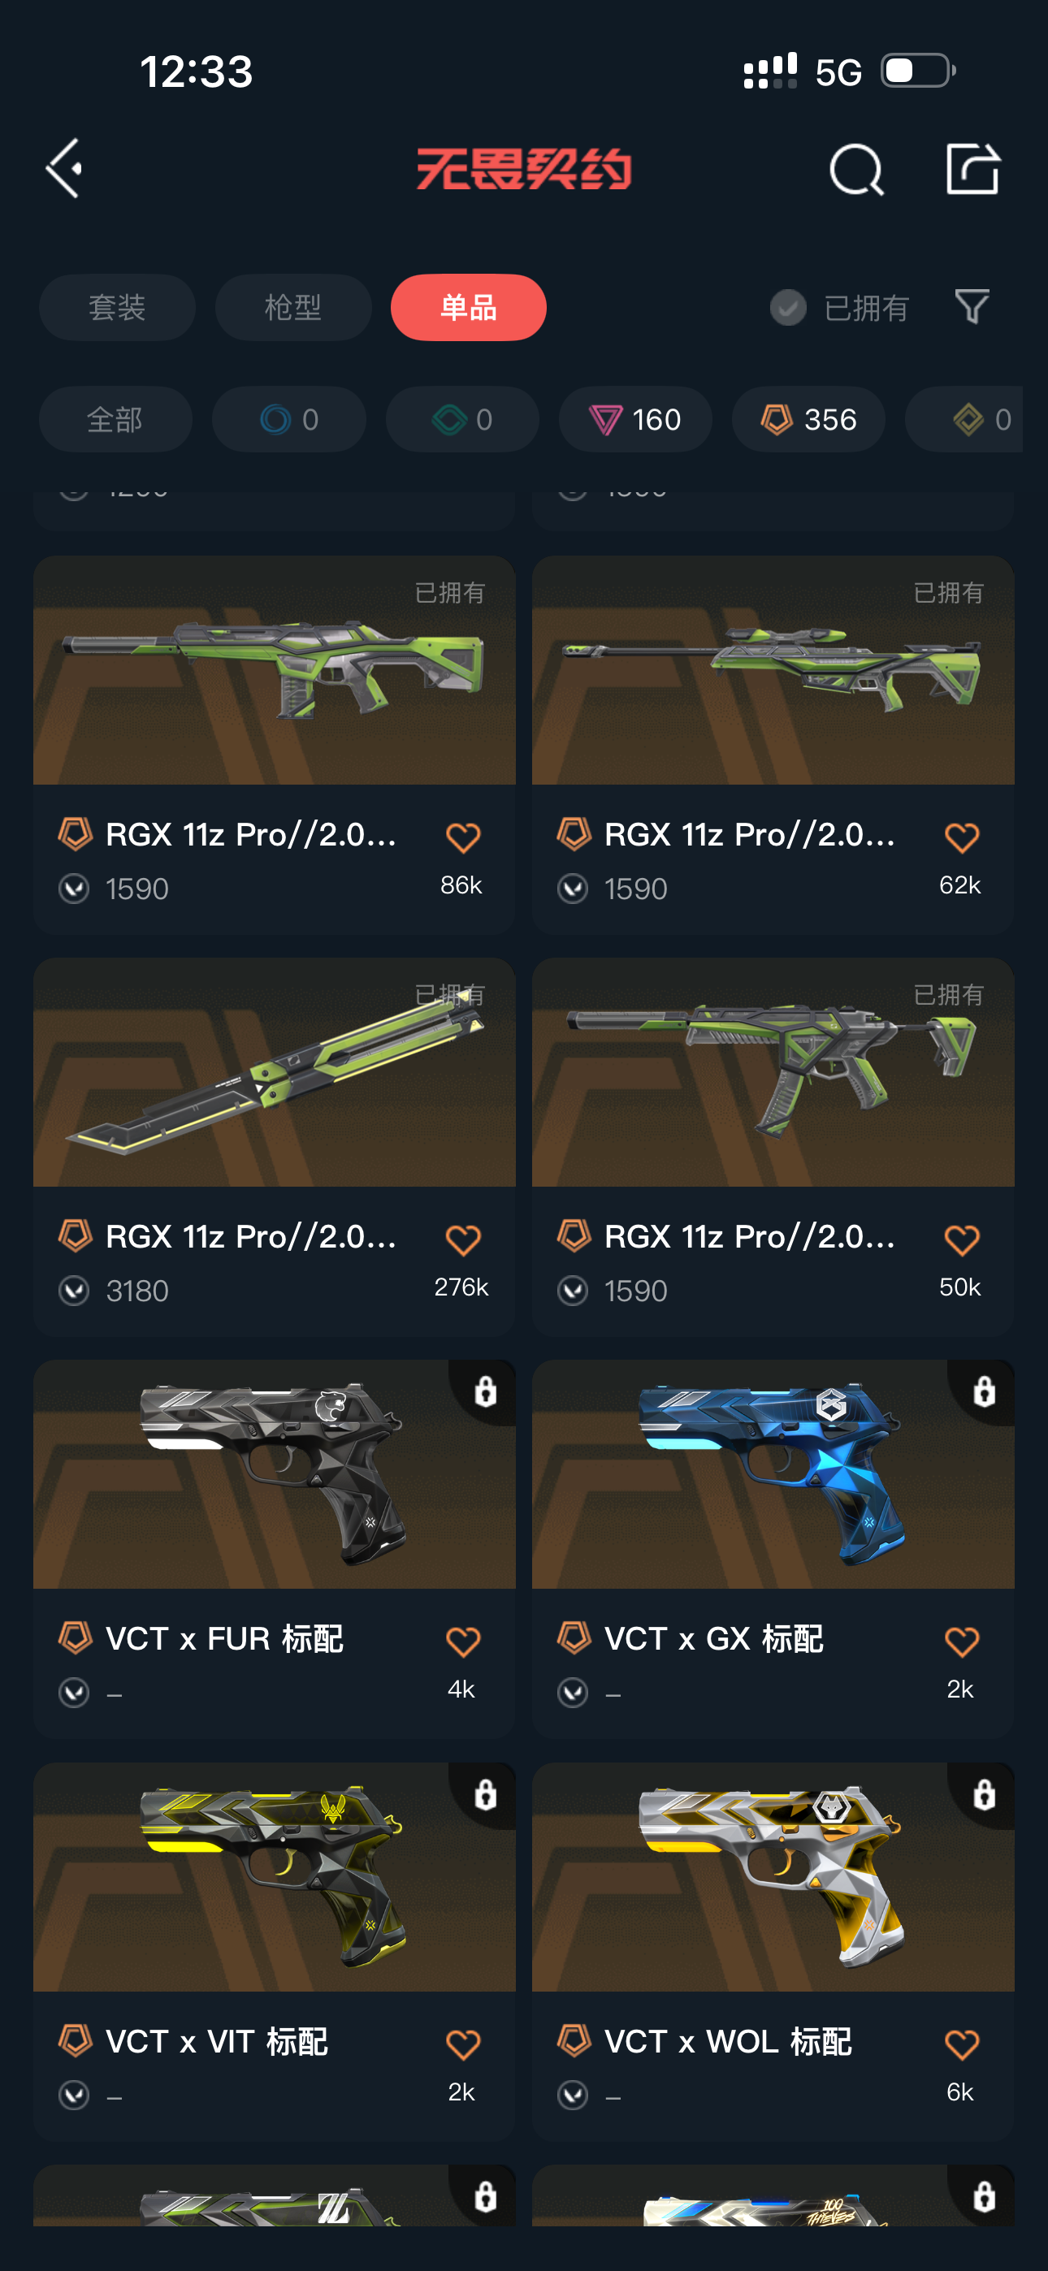Select the 356 orange tier filter
1048x2271 pixels.
pos(808,419)
